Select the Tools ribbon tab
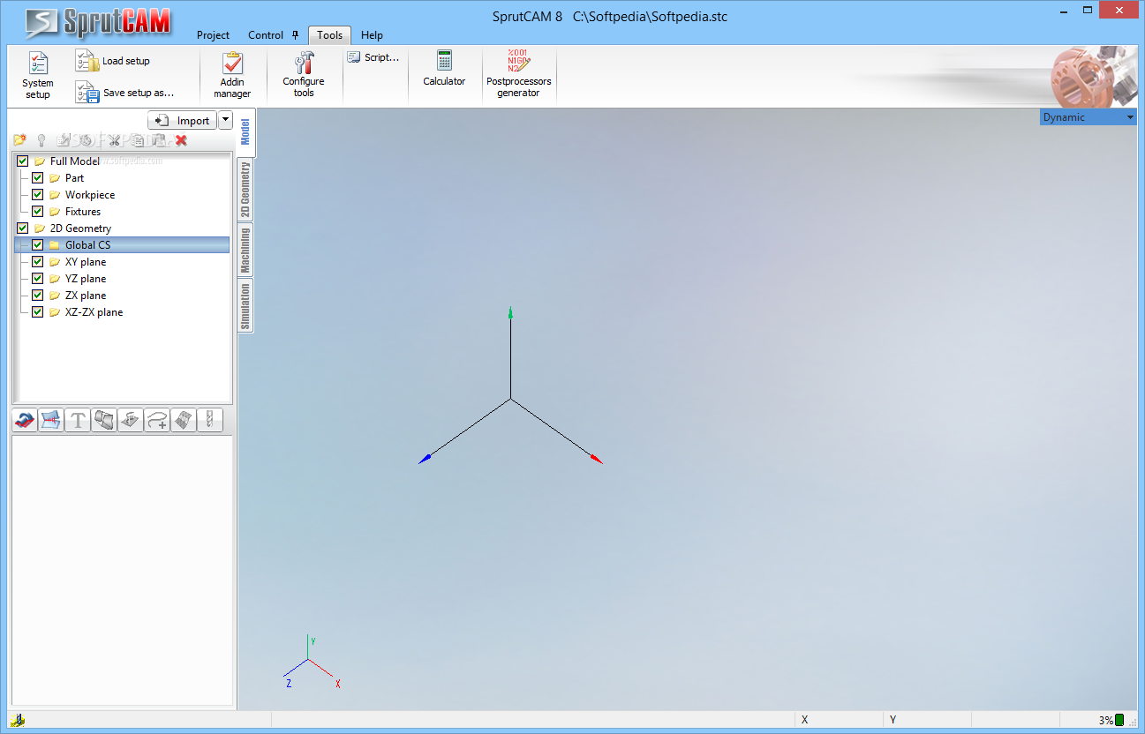This screenshot has height=734, width=1145. [329, 35]
